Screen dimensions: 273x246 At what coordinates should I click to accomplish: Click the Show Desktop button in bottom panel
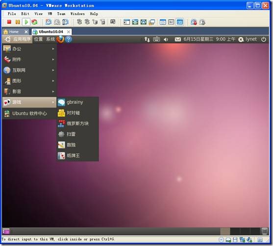click(x=6, y=231)
